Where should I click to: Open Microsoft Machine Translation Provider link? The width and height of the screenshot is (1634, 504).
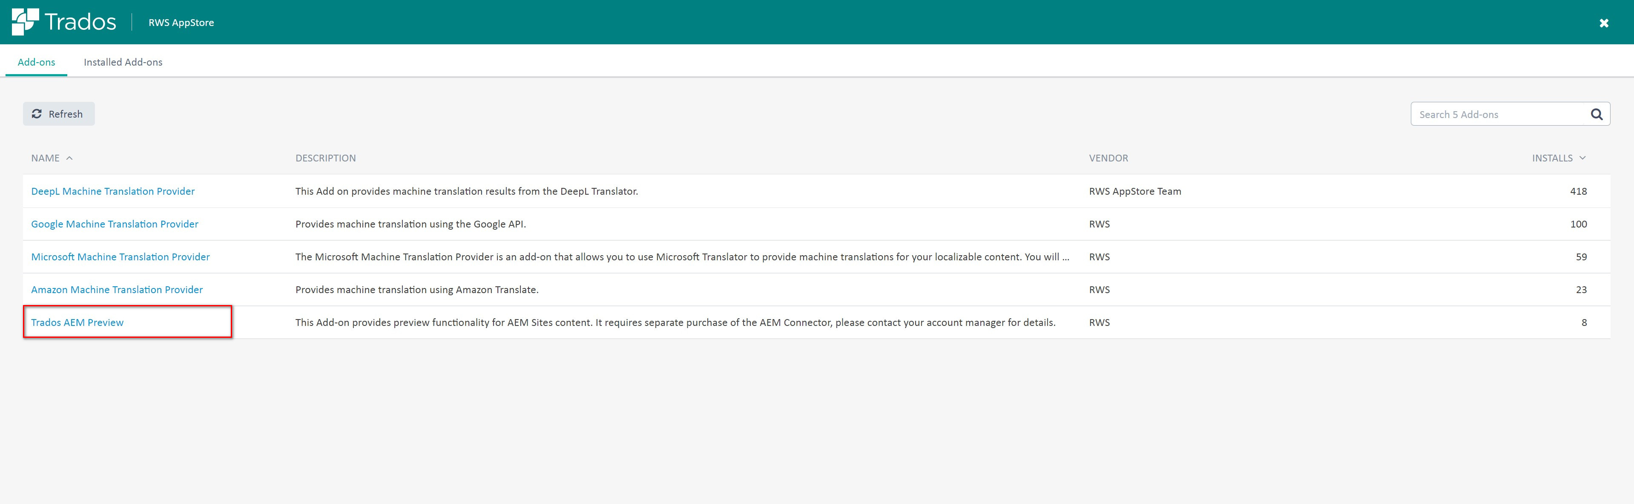(x=121, y=257)
